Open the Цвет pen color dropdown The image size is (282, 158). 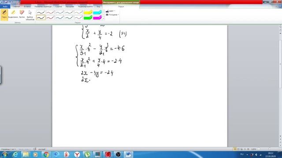(111, 11)
